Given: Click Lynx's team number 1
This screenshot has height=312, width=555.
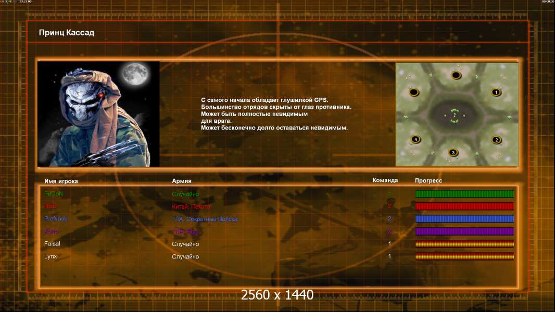Looking at the screenshot, I should 389,256.
